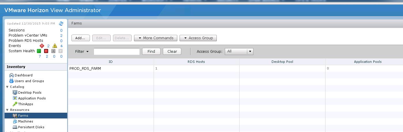Open the Access Group toolbar dropdown
This screenshot has width=403, height=132.
tap(198, 38)
